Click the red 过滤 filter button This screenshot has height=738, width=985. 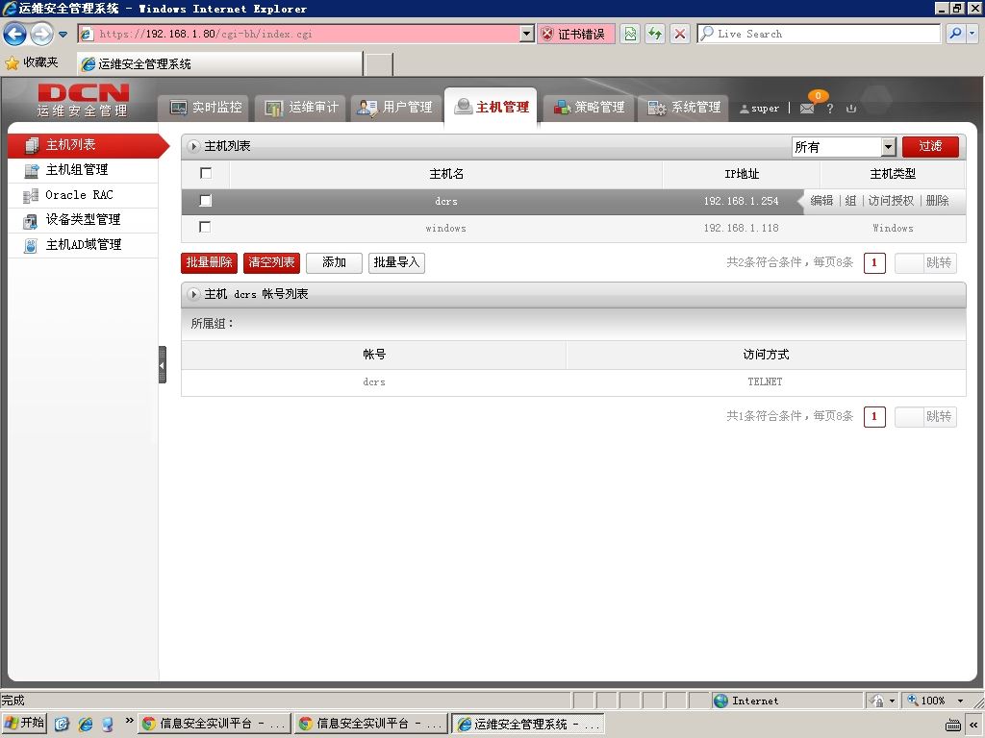pos(930,147)
